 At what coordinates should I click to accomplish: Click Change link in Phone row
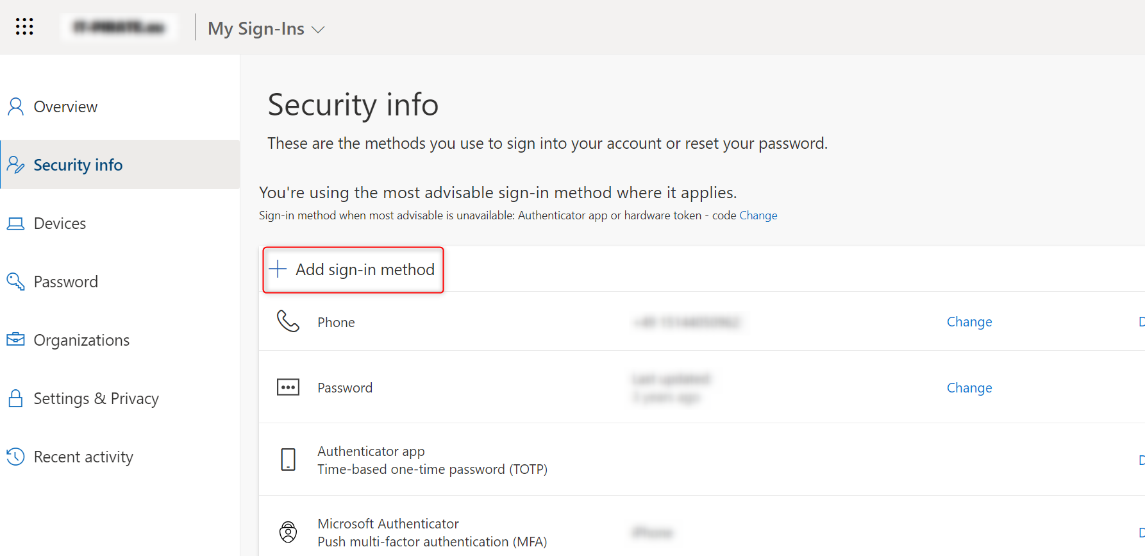[x=969, y=322]
